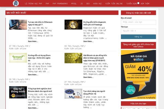The width and height of the screenshot is (164, 109).
Task: Open the dogecoin coin thumbnail
Action: 73,25
